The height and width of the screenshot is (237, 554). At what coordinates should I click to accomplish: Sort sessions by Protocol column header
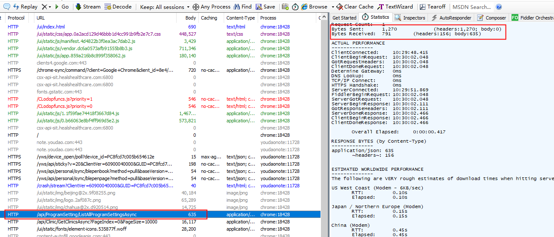pos(16,18)
